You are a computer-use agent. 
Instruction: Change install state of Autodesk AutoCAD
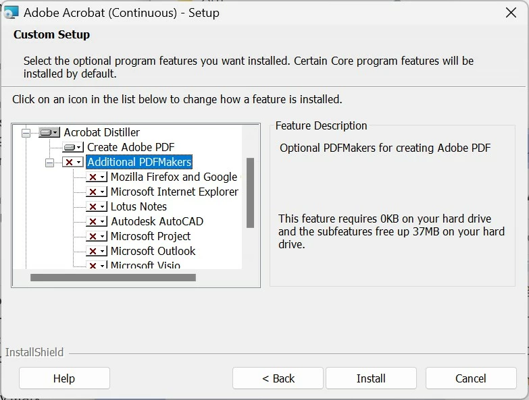pyautogui.click(x=97, y=221)
